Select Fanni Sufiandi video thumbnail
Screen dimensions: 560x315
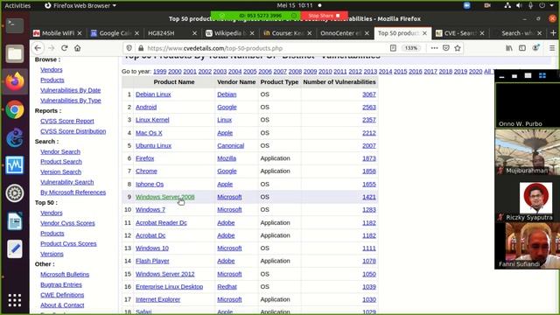[x=528, y=246]
